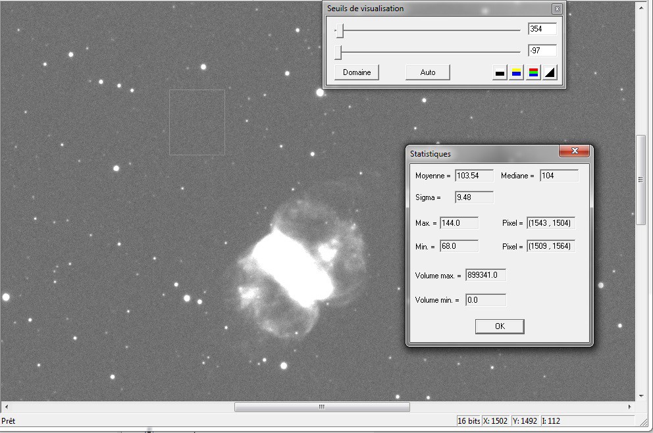653x433 pixels.
Task: Click the low threshold field showing -97
Action: (542, 51)
